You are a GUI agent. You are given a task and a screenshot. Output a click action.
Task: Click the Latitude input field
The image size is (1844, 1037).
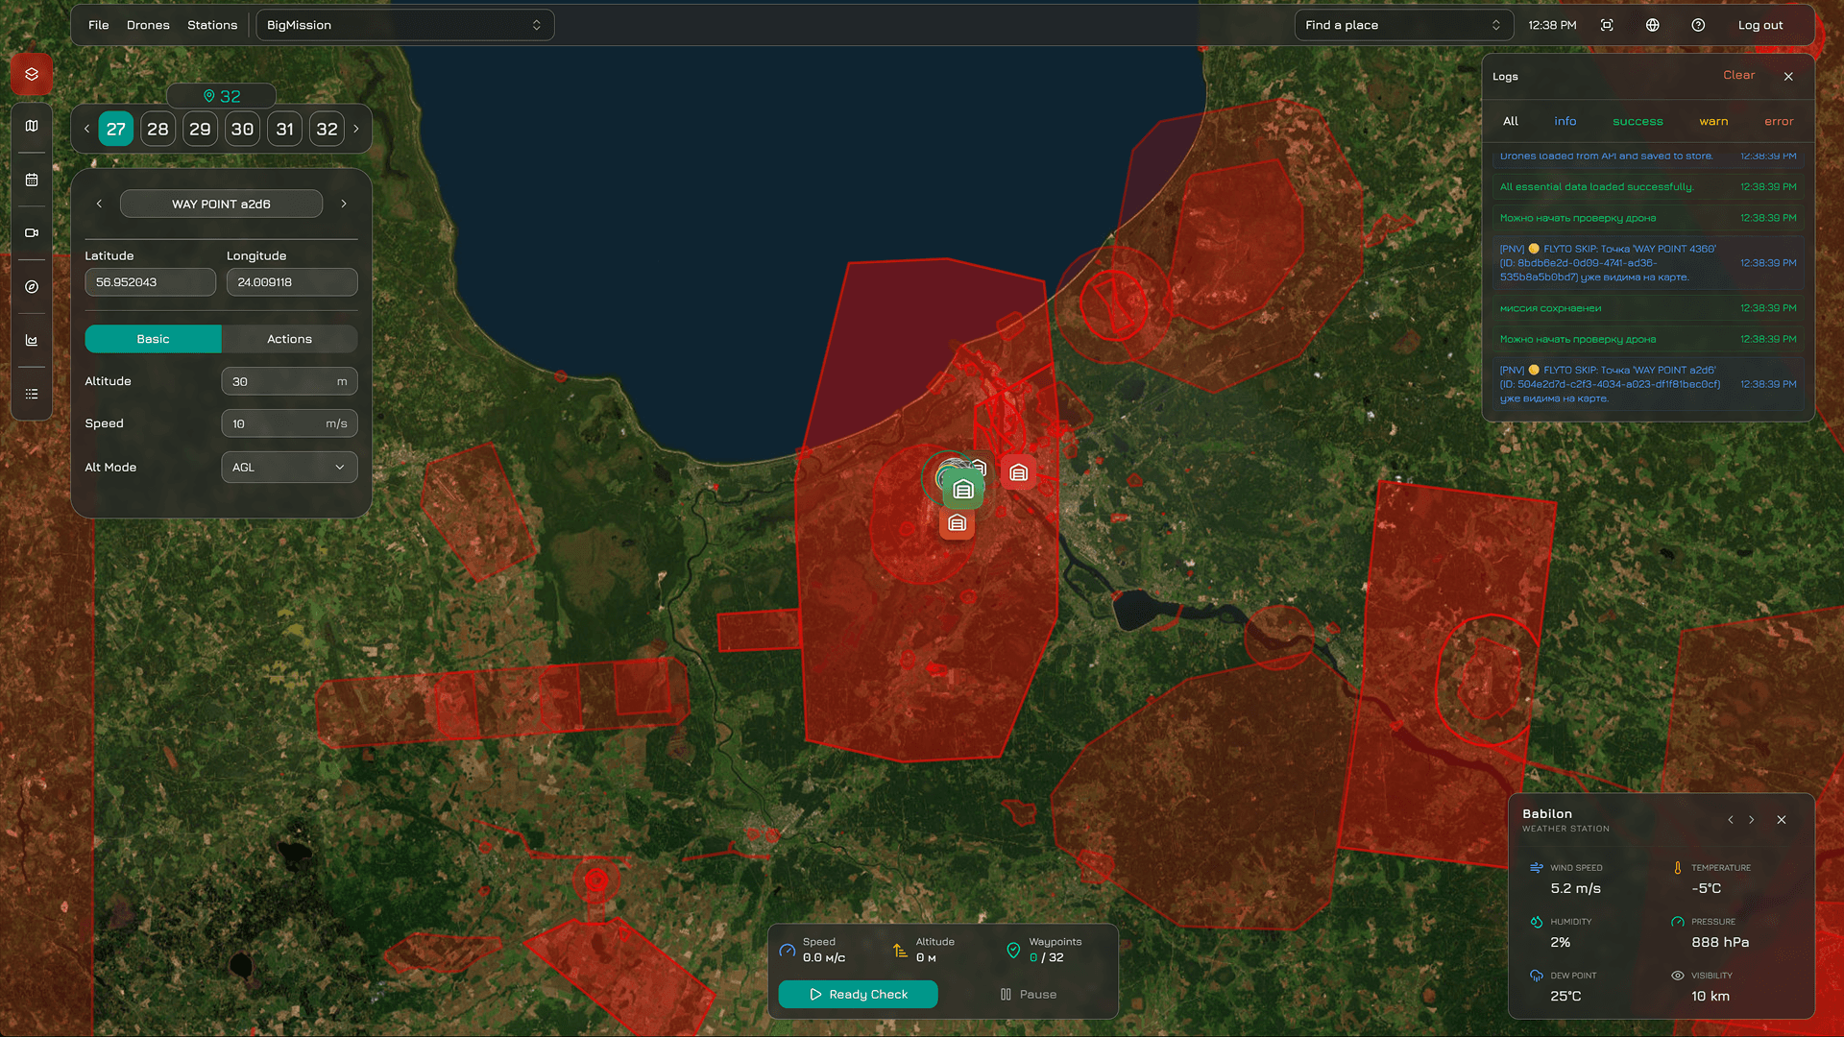[x=150, y=282]
